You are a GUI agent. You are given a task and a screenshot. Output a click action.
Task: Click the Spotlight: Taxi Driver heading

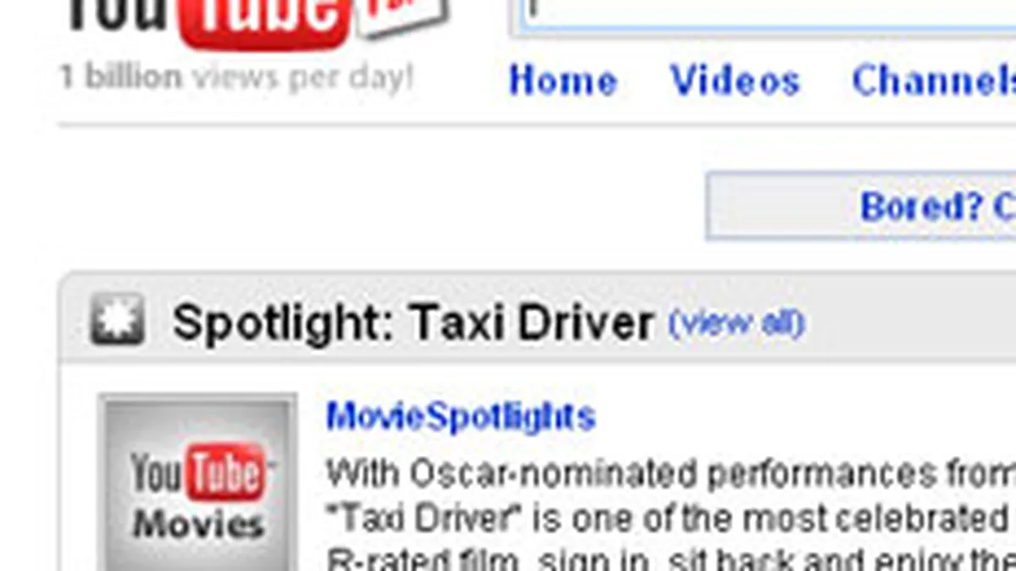coord(413,322)
